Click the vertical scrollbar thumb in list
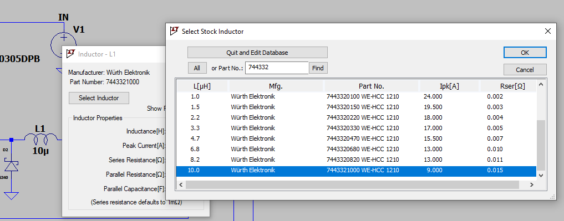The image size is (564, 221). pos(541,146)
